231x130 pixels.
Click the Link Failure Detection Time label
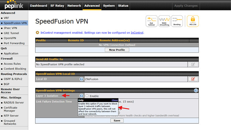(x=54, y=102)
